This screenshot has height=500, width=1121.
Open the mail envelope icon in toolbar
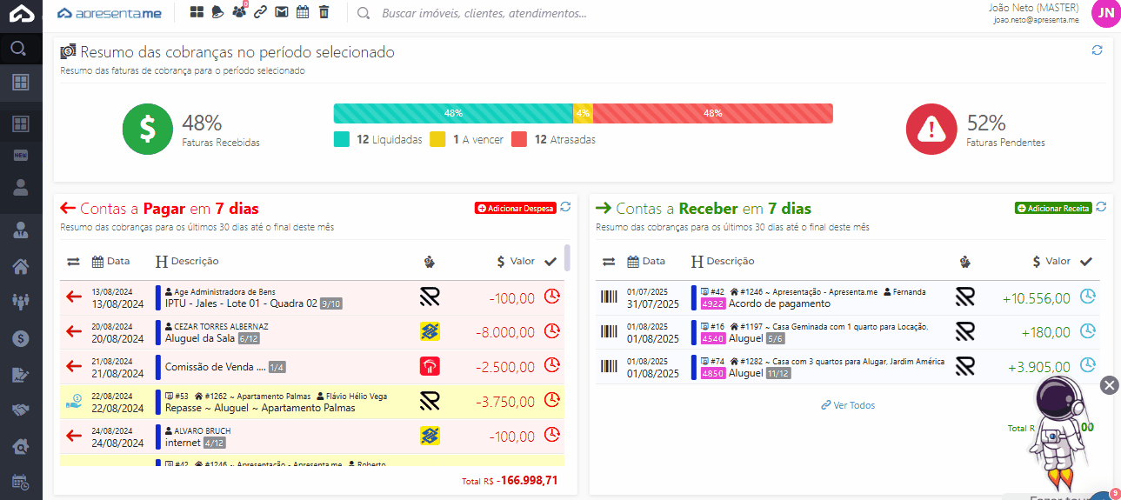281,12
